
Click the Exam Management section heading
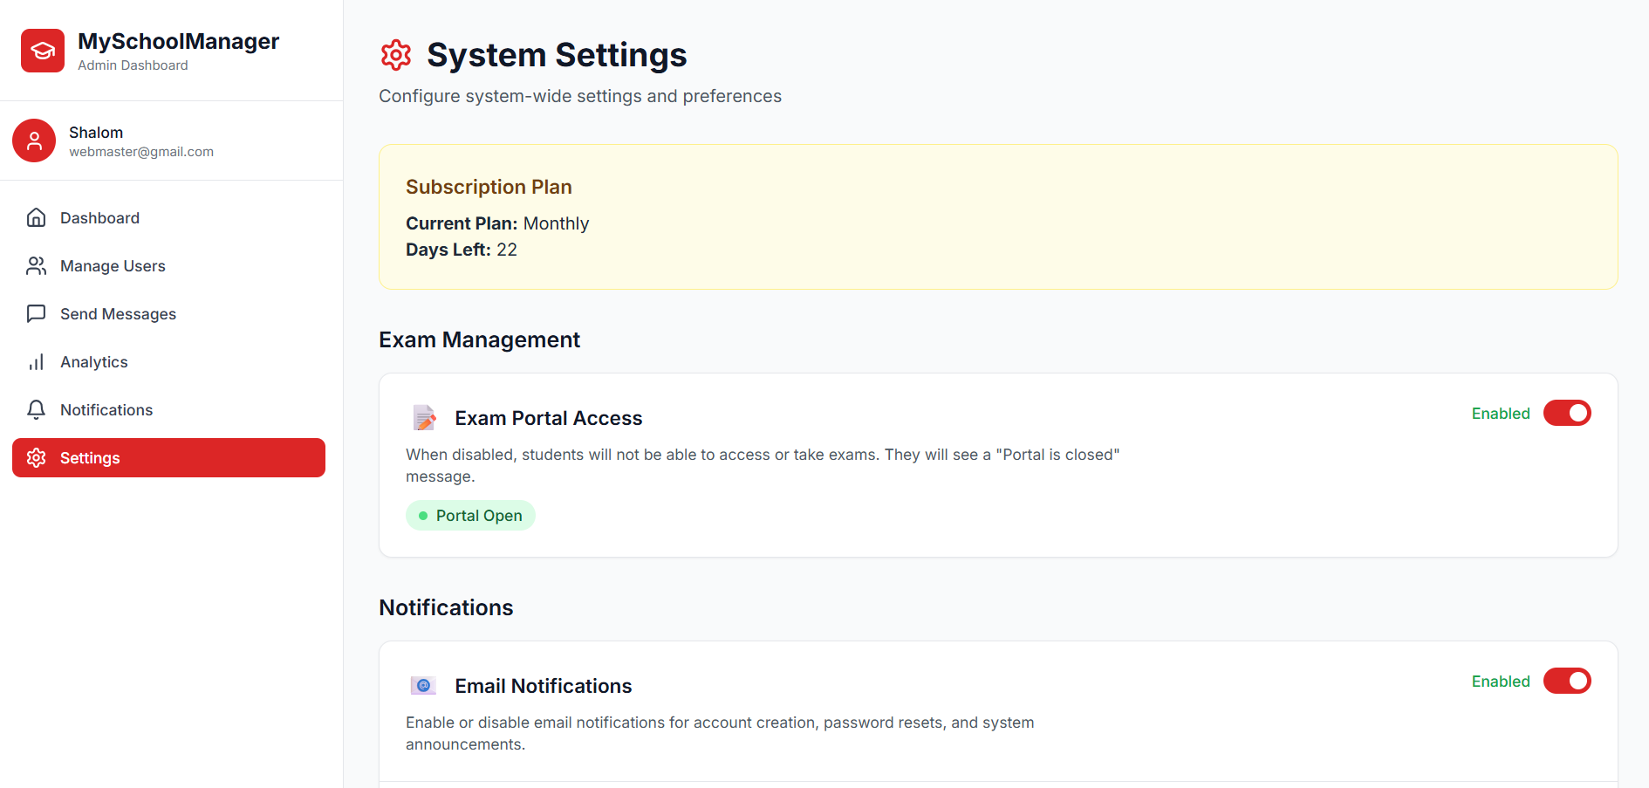[479, 339]
